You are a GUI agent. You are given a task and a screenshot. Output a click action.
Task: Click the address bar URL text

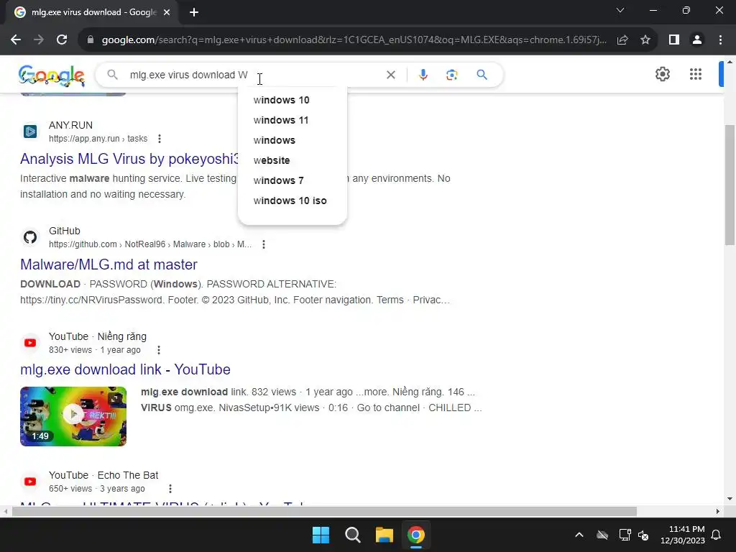(x=354, y=40)
